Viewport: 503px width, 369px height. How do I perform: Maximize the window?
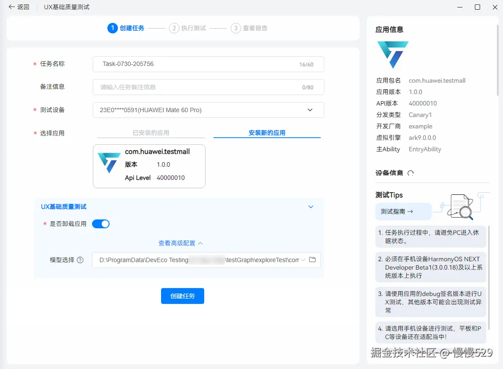click(477, 7)
